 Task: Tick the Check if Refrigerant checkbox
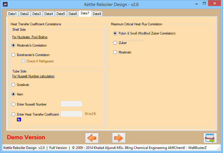[23, 61]
